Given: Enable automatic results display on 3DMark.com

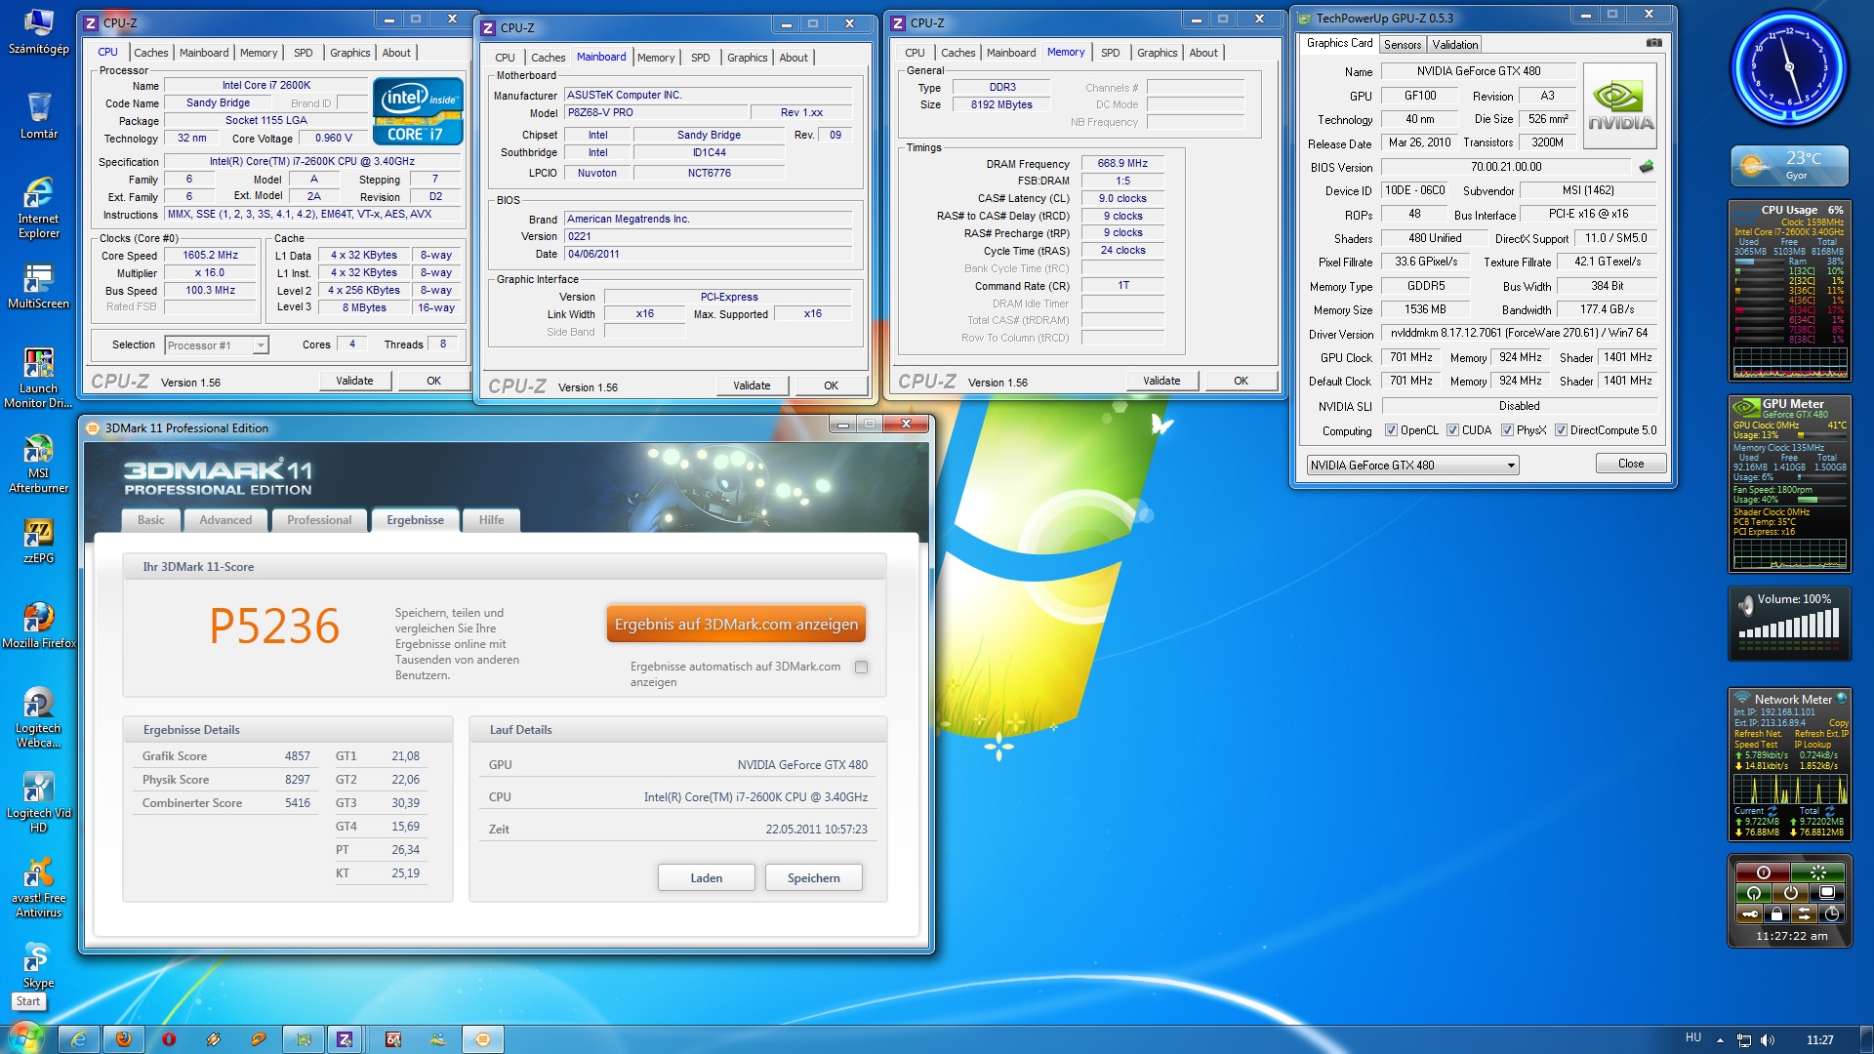Looking at the screenshot, I should coord(861,668).
